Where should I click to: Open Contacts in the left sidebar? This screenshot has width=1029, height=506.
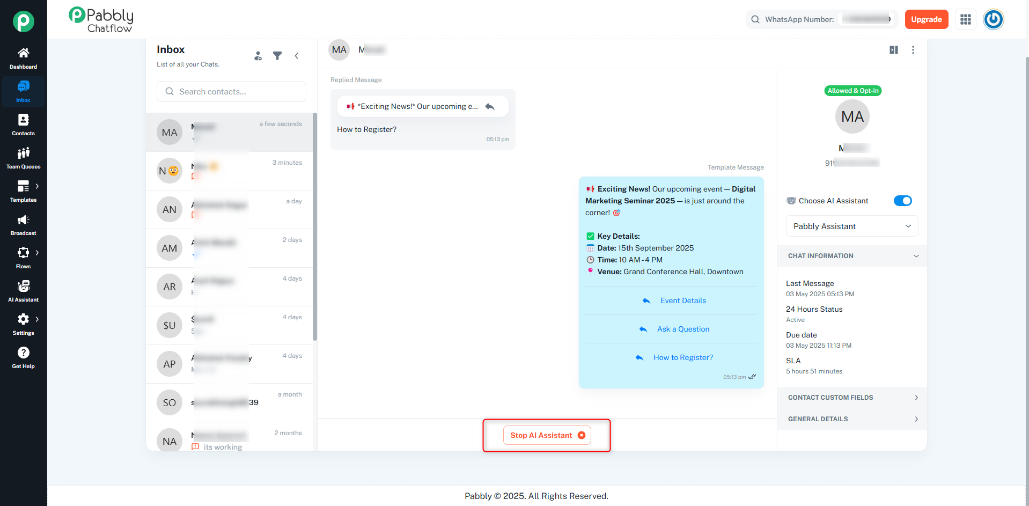pos(23,125)
